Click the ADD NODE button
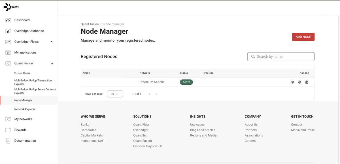The width and height of the screenshot is (340, 164). click(x=303, y=37)
